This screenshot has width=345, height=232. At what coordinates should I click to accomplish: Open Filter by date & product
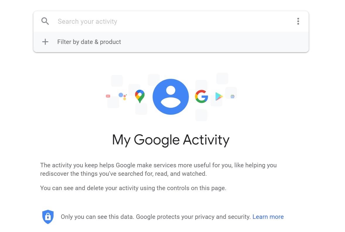[89, 42]
